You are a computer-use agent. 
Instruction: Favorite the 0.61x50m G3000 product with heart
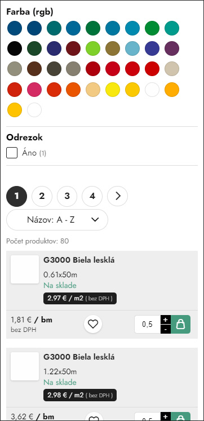pos(93,324)
